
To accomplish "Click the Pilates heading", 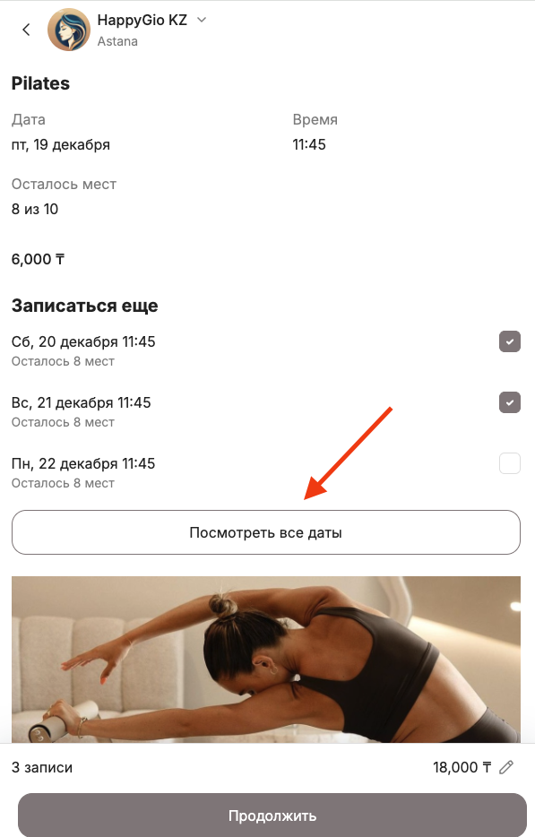I will coord(40,84).
